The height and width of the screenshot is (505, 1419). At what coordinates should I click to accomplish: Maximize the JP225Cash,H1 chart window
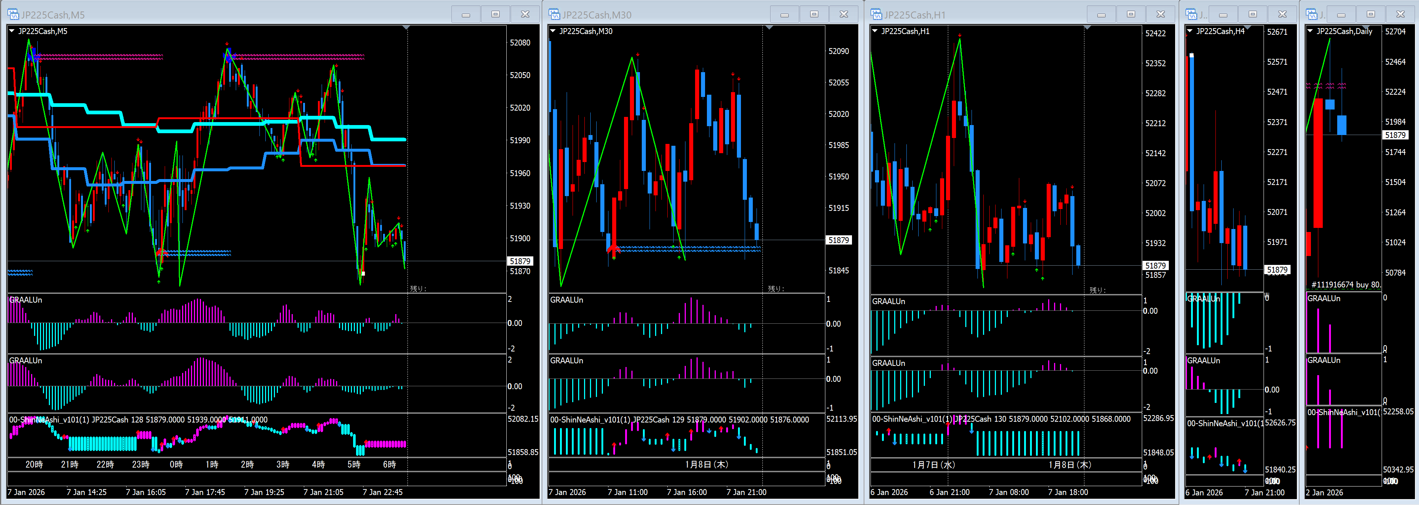tap(1131, 14)
